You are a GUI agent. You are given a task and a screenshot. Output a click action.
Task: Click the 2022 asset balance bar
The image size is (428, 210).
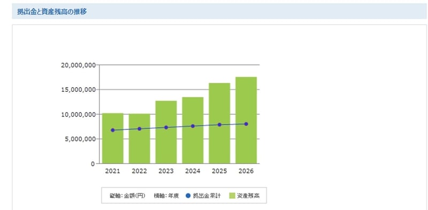(x=140, y=138)
